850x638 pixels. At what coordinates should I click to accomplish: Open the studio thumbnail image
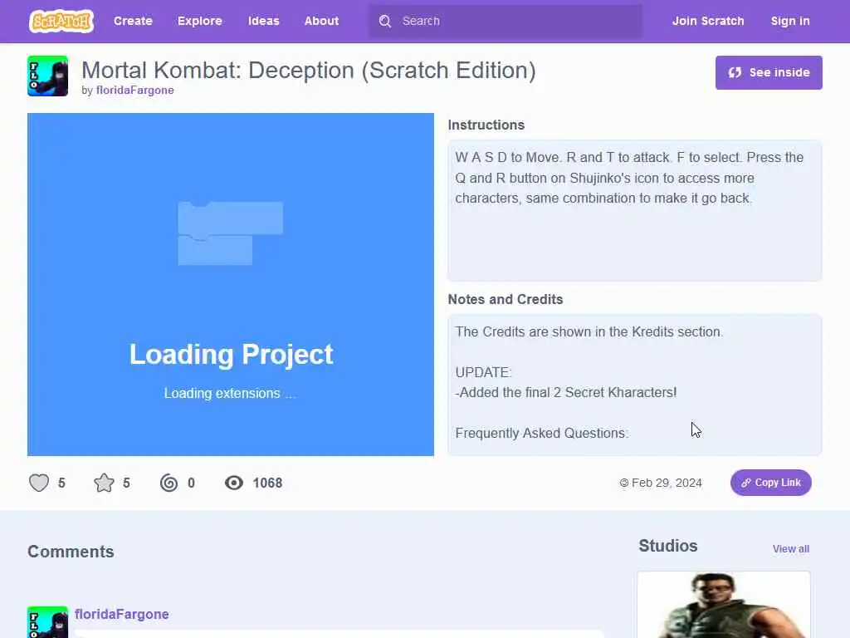point(724,605)
